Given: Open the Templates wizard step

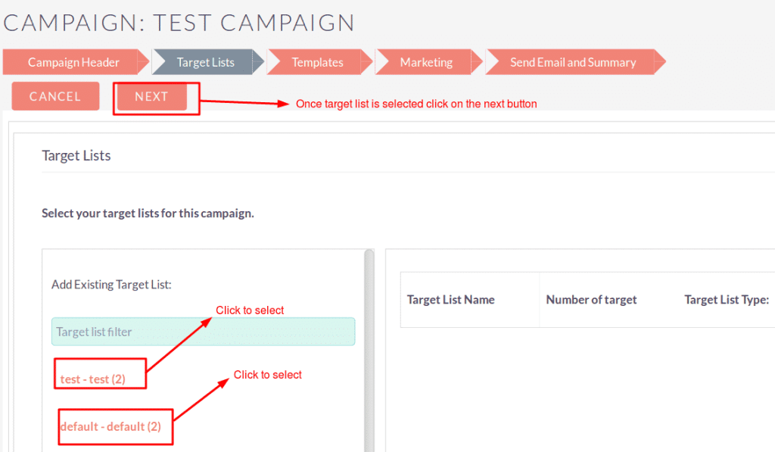Looking at the screenshot, I should (x=319, y=62).
